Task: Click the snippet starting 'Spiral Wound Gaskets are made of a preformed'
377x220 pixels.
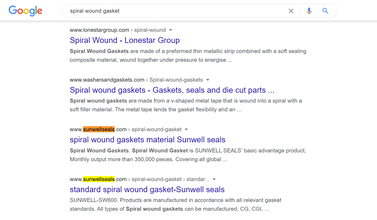Action: tap(188, 55)
